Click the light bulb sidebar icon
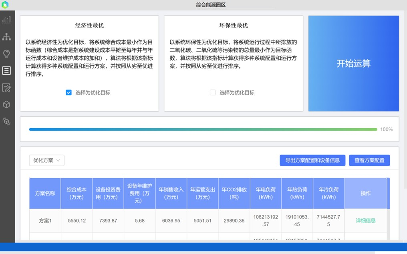 point(6,54)
